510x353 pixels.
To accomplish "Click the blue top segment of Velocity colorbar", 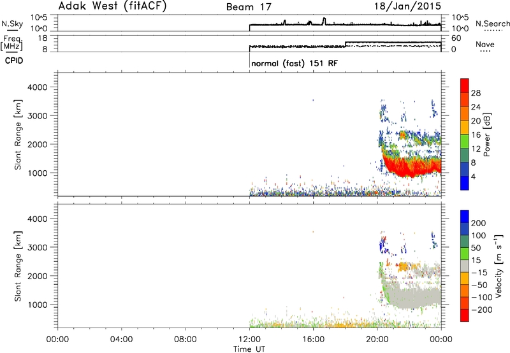I will (x=465, y=217).
